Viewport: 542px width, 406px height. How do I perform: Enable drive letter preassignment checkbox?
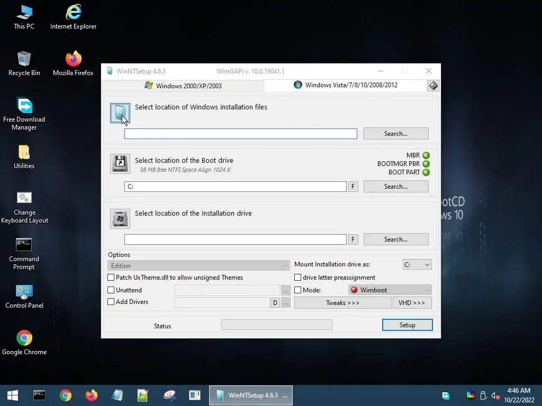pos(297,277)
